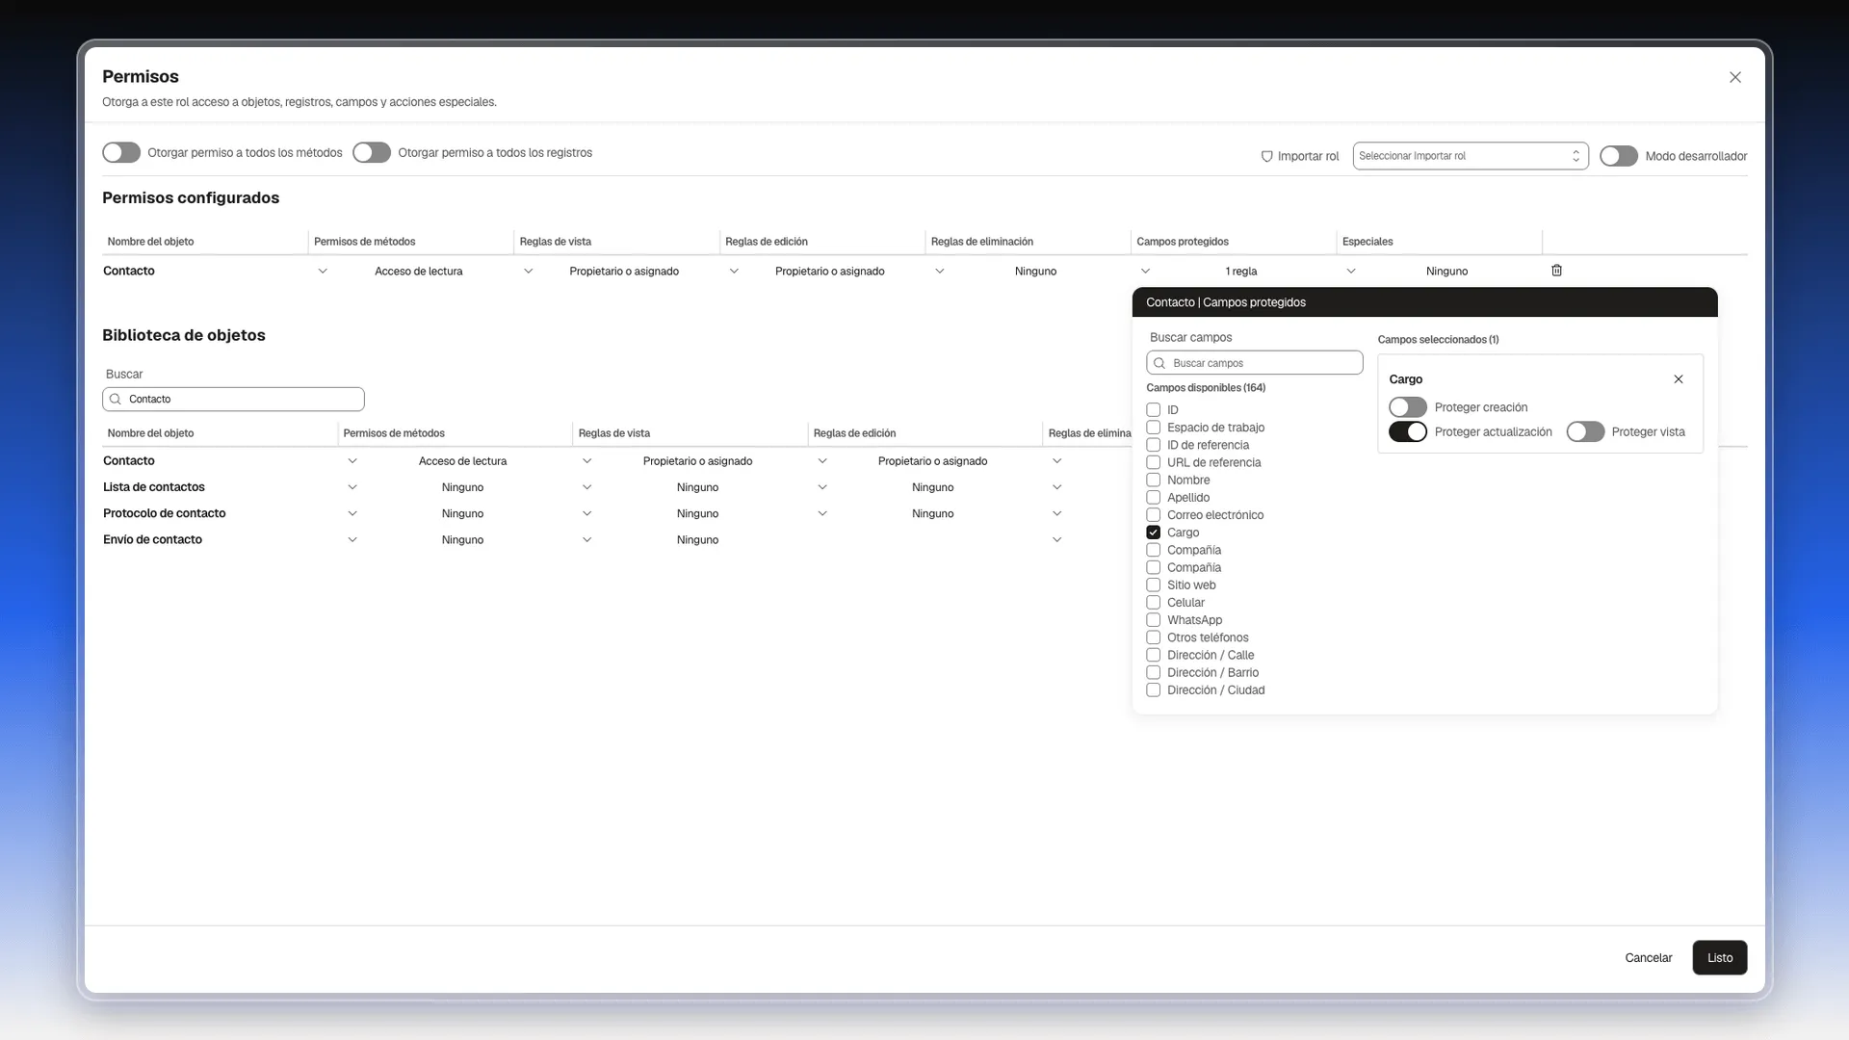Enable Modo desarrollador switch

(1619, 156)
